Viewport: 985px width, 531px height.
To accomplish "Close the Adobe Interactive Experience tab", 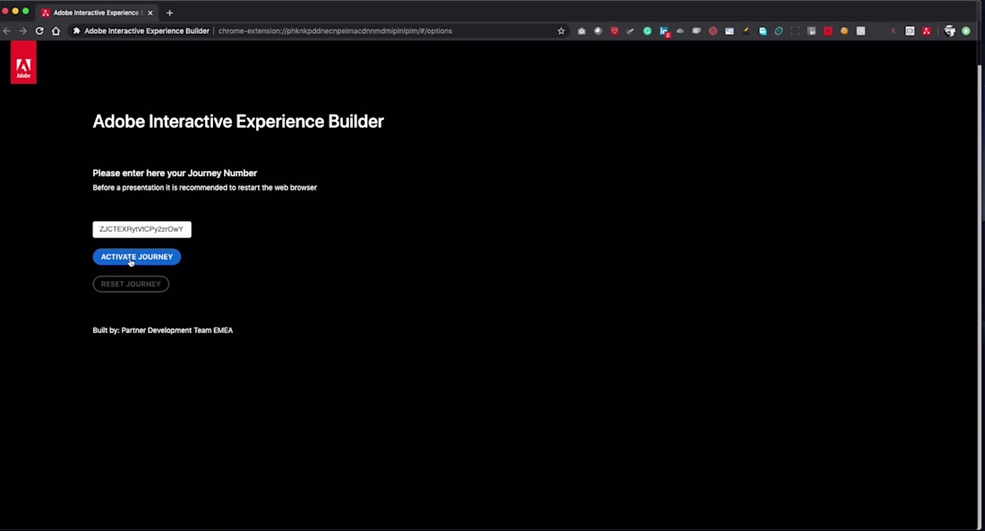I will (x=150, y=13).
